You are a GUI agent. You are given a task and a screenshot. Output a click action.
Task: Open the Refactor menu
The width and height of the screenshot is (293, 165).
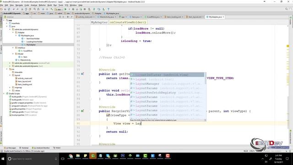coord(42,5)
